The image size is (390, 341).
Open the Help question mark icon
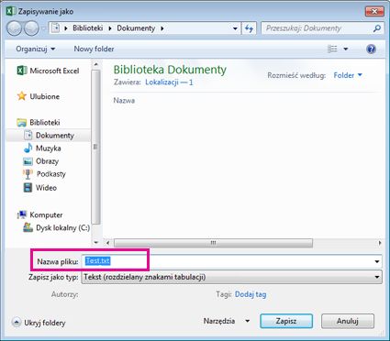click(x=371, y=49)
